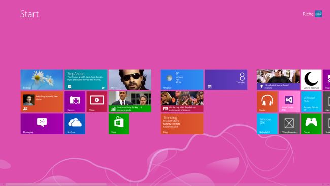Open the People tile with photo update

coord(42,102)
